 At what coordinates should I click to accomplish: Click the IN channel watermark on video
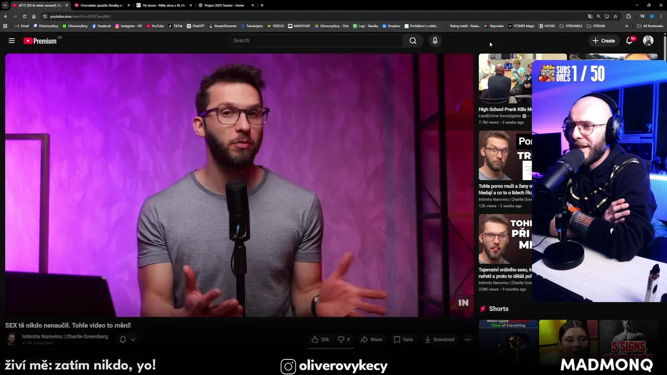(x=463, y=303)
